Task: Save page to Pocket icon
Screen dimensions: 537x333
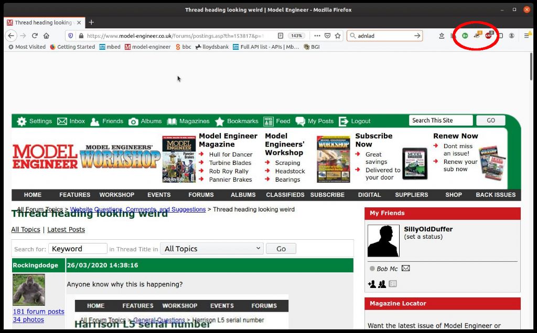Action: [x=327, y=36]
